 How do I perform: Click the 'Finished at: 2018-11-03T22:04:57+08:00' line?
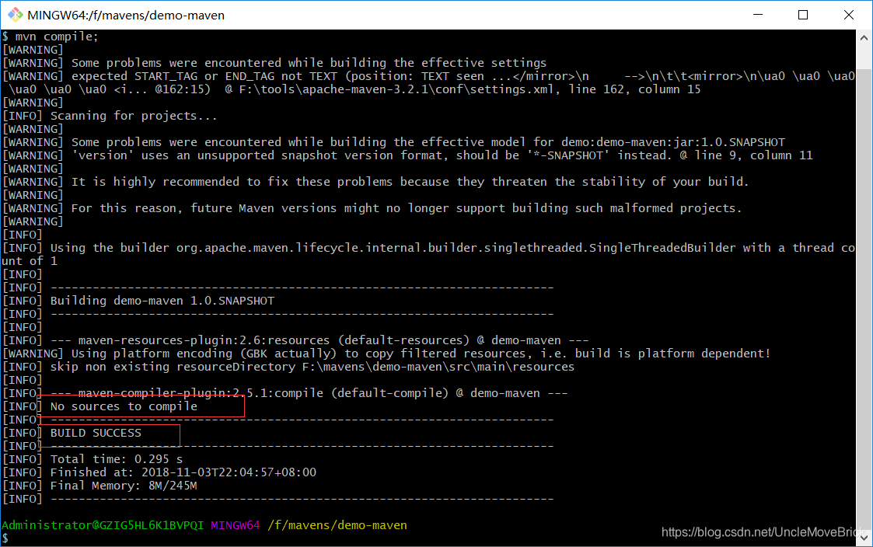click(183, 472)
